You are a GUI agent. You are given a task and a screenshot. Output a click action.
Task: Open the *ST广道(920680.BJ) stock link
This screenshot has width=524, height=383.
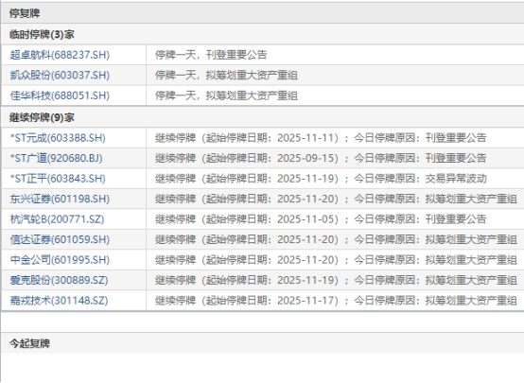(56, 158)
